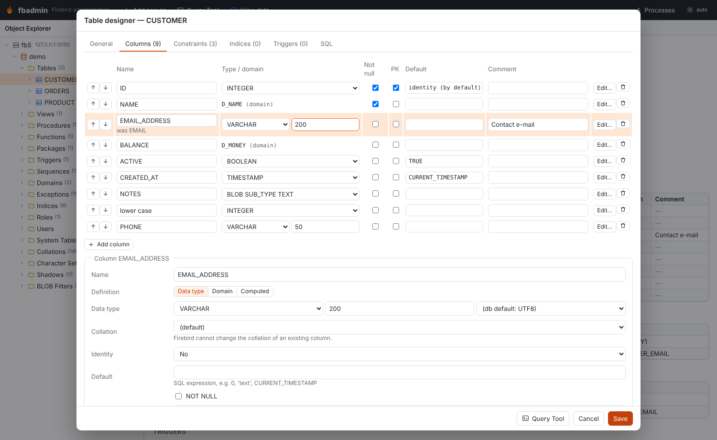
Task: Enable Not null for ACTIVE column
Action: tap(375, 161)
